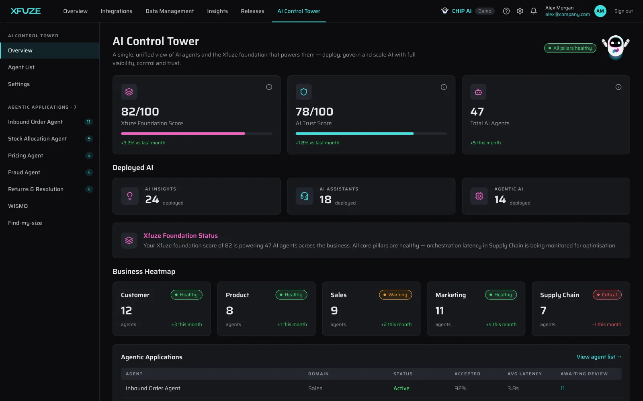
Task: Click the AI Trust Score shield icon
Action: [304, 92]
